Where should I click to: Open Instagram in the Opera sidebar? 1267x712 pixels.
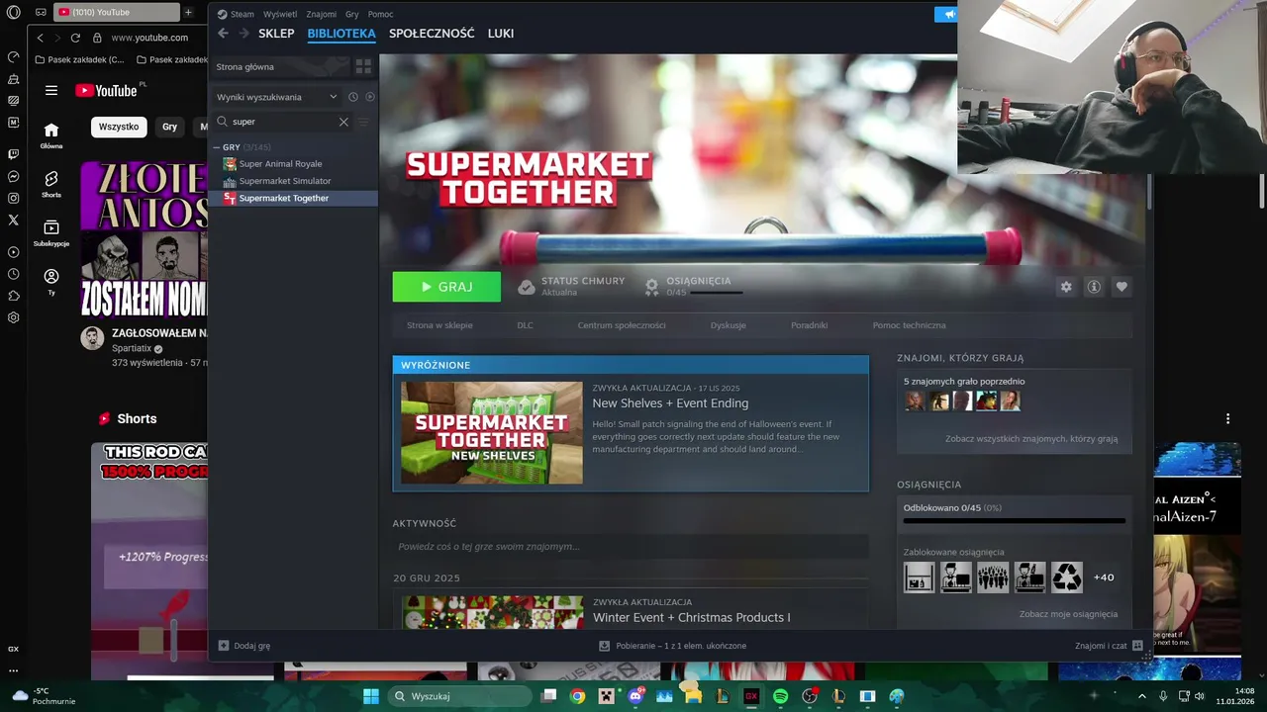click(13, 198)
